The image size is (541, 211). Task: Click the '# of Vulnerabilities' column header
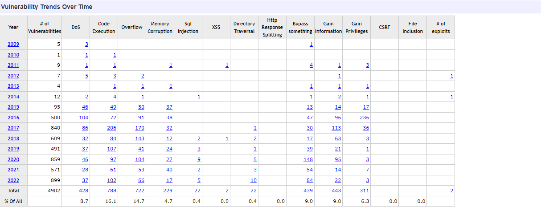pyautogui.click(x=45, y=27)
